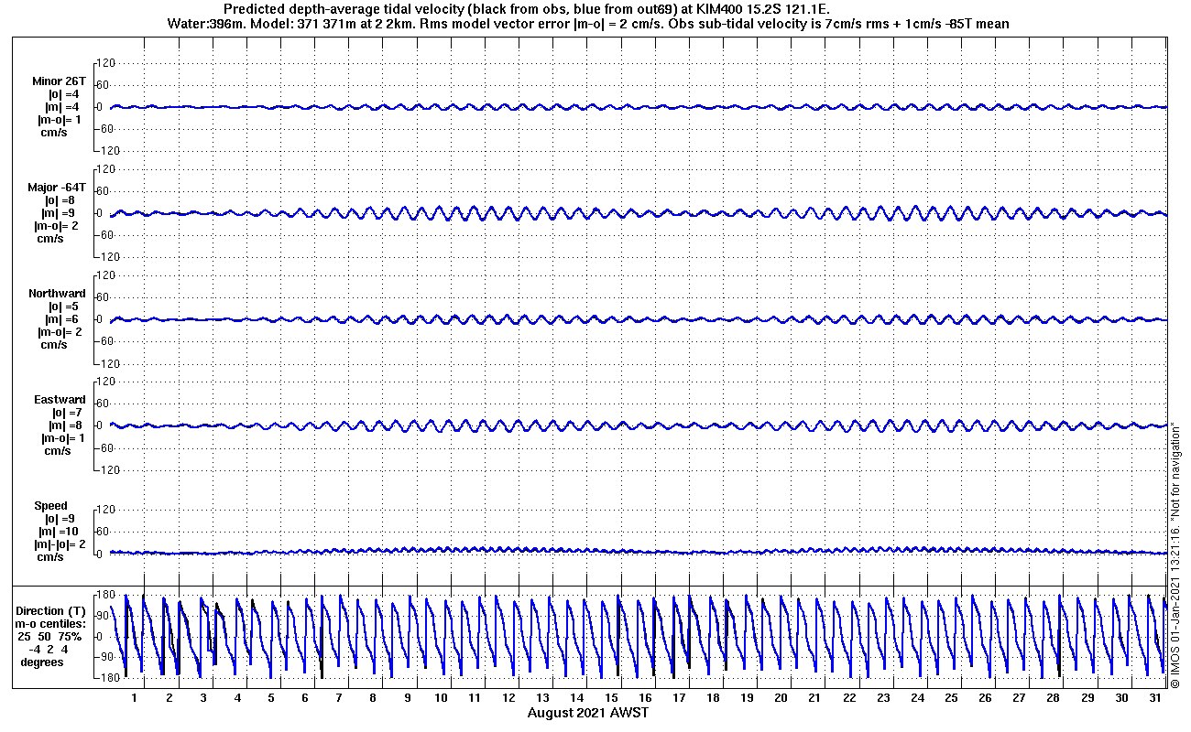Click day 11 on the date axis
This screenshot has height=732, width=1191.
pos(475,698)
